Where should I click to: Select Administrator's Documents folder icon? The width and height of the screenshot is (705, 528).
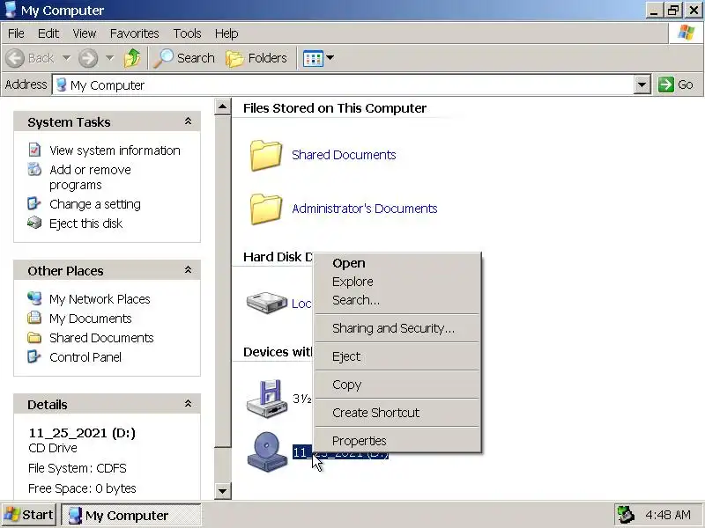pos(266,209)
